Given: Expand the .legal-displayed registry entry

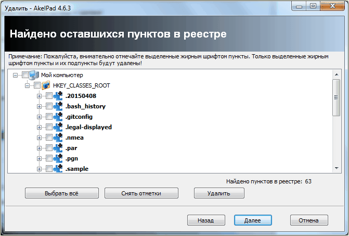Looking at the screenshot, I should [x=39, y=127].
